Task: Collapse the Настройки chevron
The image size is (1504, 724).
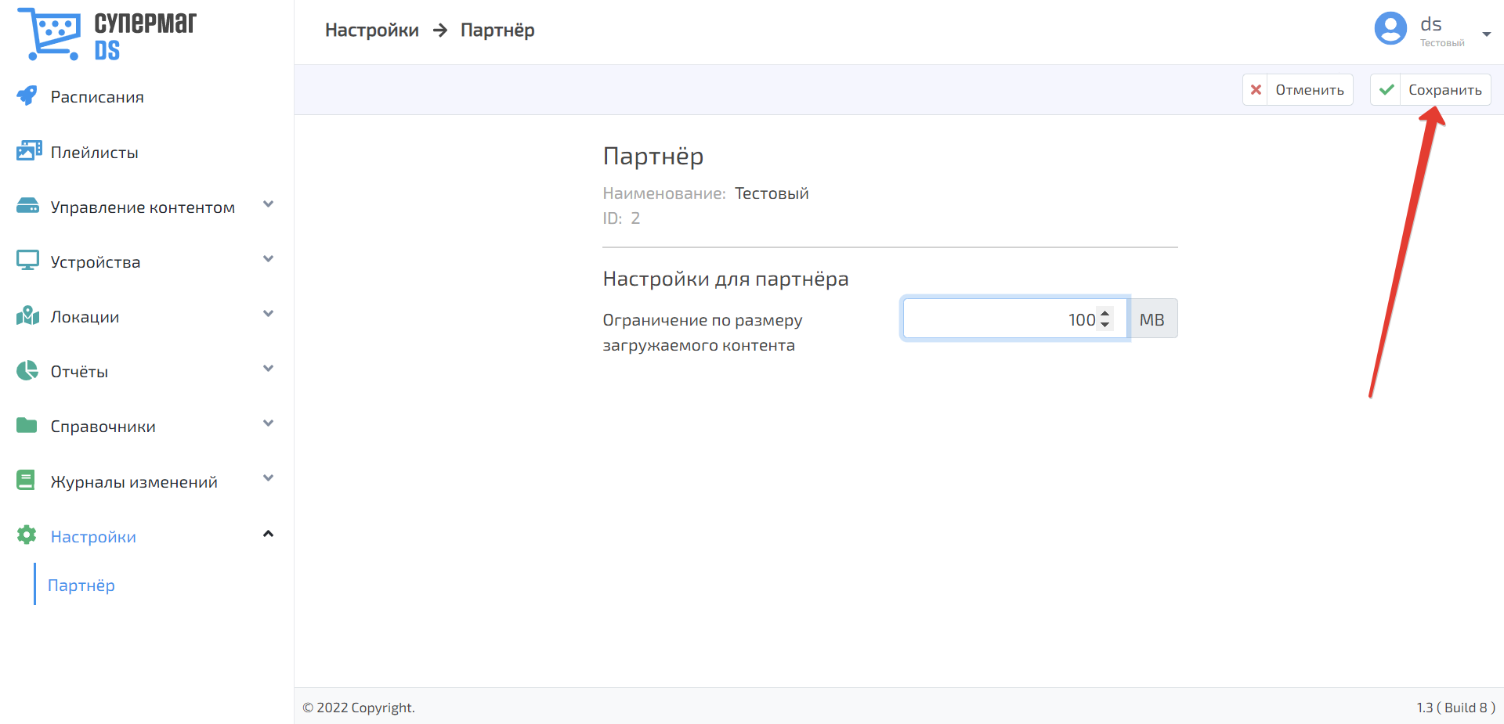Action: coord(268,534)
